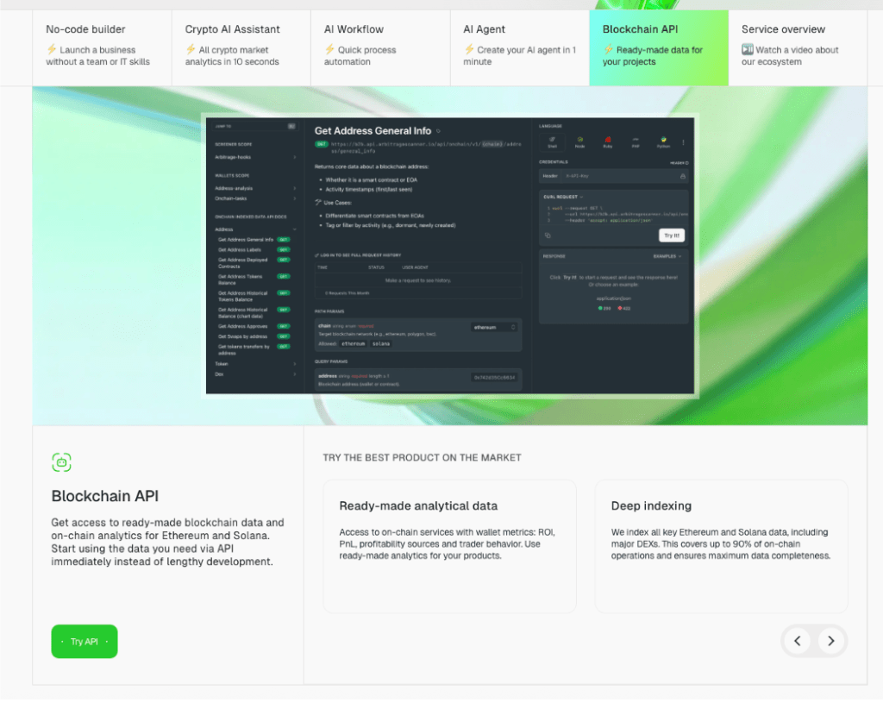This screenshot has width=883, height=703.
Task: Expand the Token section in the sidebar
Action: tap(220, 363)
